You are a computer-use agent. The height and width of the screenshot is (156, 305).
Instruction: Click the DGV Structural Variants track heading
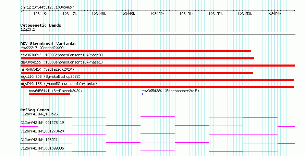pyautogui.click(x=48, y=44)
